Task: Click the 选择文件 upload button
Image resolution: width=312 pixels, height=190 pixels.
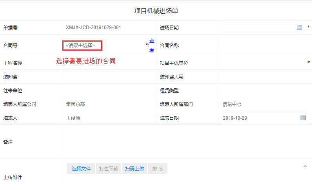Action: [x=81, y=168]
